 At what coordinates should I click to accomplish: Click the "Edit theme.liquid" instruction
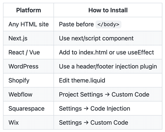coord(82,80)
